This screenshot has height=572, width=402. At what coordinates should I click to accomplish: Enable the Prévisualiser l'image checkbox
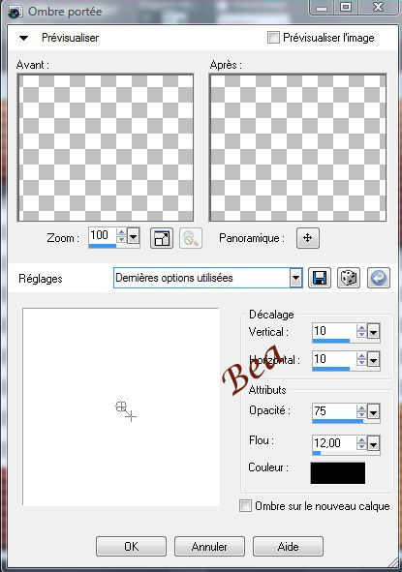click(273, 37)
